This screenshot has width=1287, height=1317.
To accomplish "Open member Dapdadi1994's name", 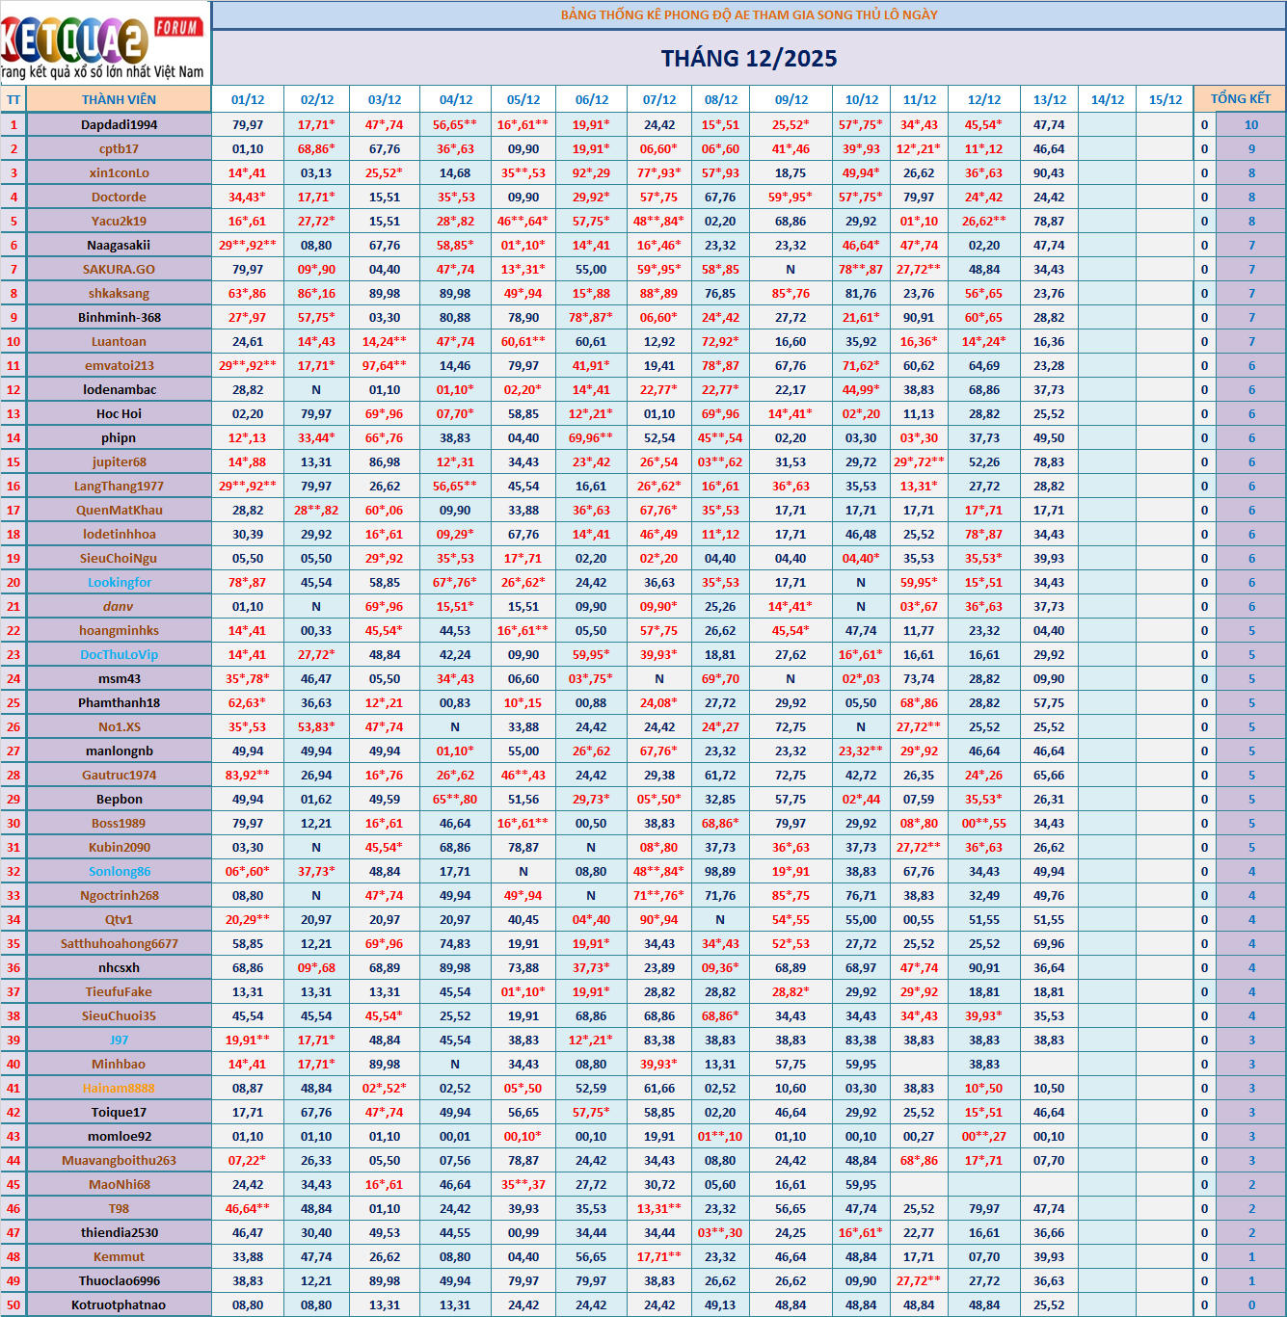I will tap(119, 124).
